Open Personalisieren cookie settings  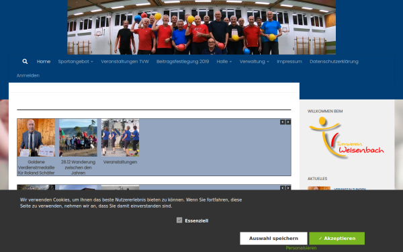[301, 248]
